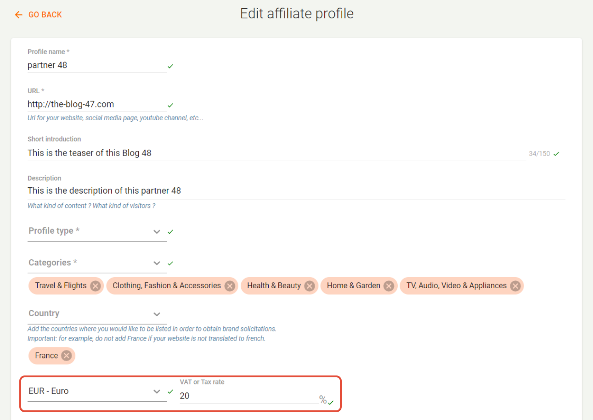Click the 'Important: for example' hint line
This screenshot has height=420, width=593.
point(147,339)
